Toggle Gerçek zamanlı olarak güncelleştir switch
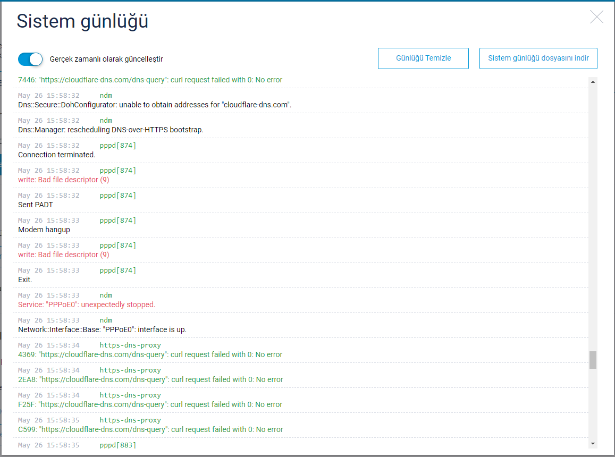This screenshot has height=457, width=615. (30, 59)
